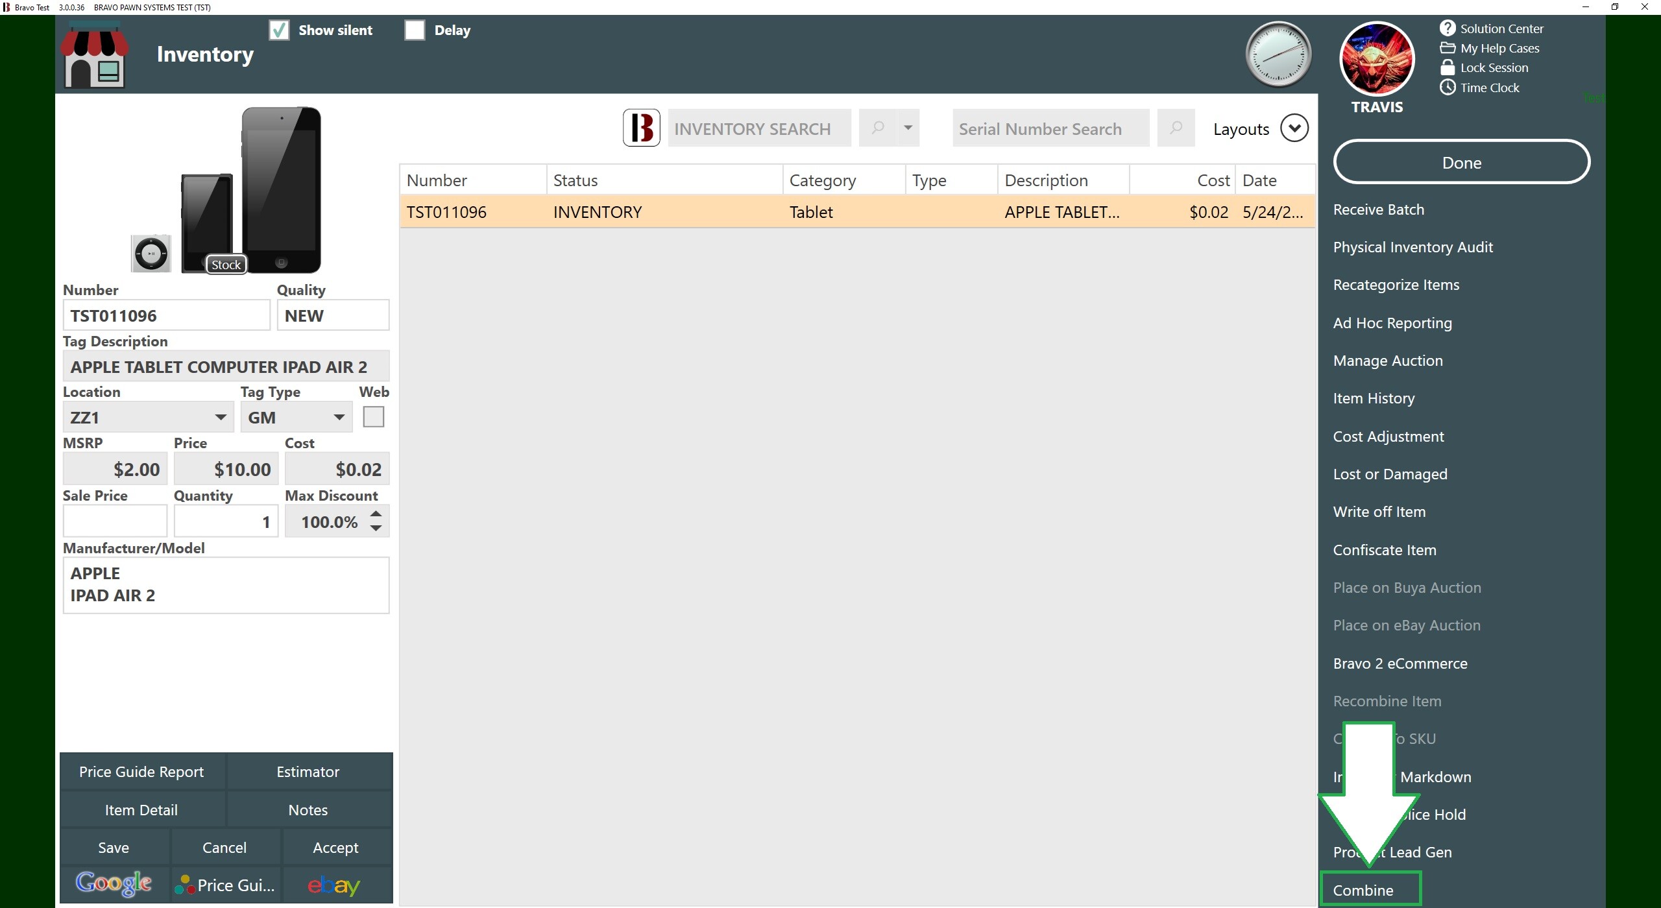The width and height of the screenshot is (1661, 908).
Task: Open Notes for the item
Action: pos(308,809)
